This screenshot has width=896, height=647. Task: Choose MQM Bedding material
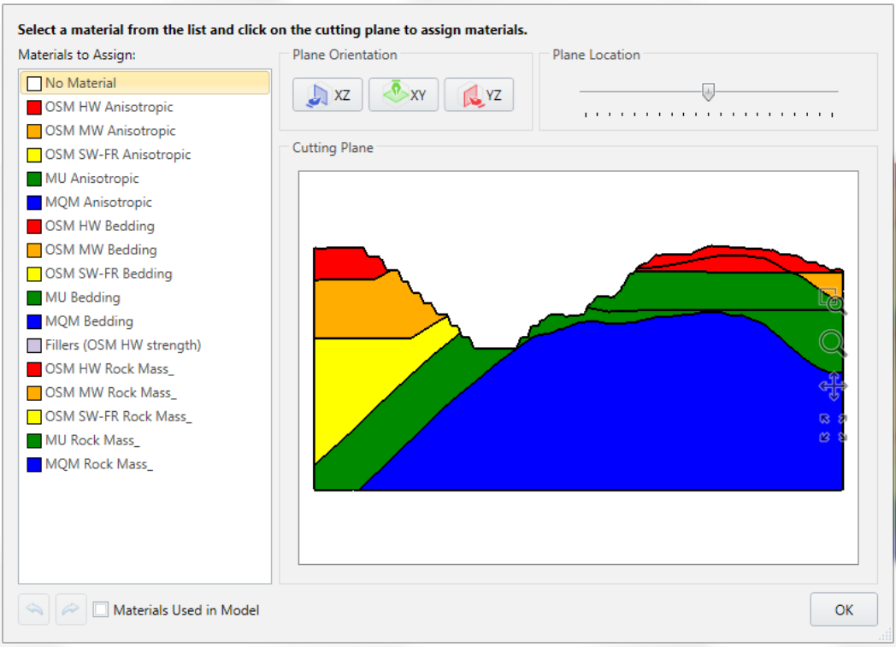pos(89,321)
